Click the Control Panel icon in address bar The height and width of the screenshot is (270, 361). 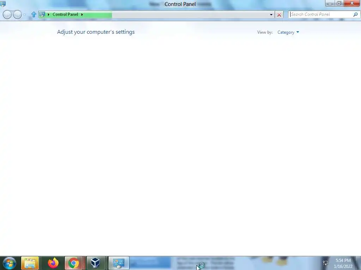pos(42,14)
